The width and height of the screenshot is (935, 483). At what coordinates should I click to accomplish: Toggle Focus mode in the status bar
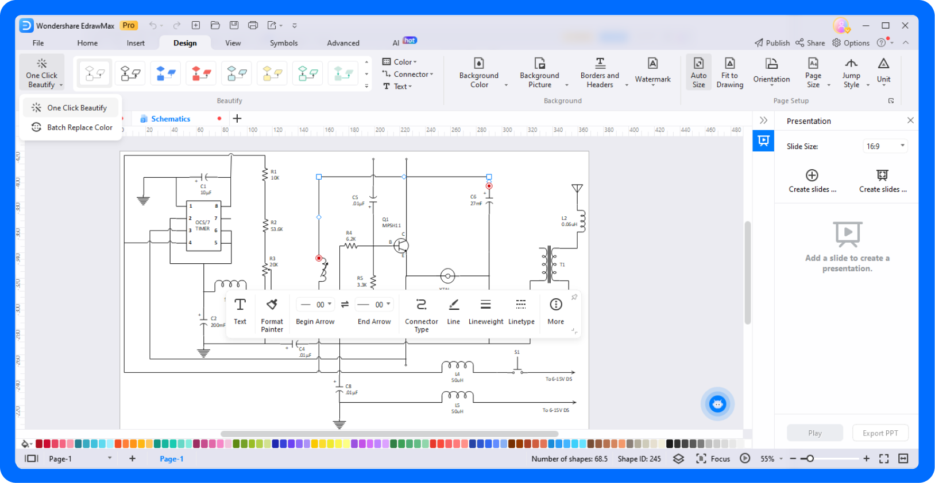tap(713, 458)
